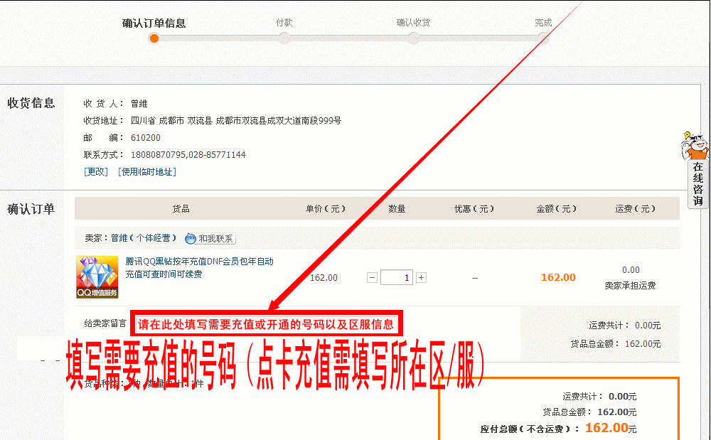Click the 给卖家留言 message input field
Viewport: 711px width, 440px height.
click(x=266, y=324)
